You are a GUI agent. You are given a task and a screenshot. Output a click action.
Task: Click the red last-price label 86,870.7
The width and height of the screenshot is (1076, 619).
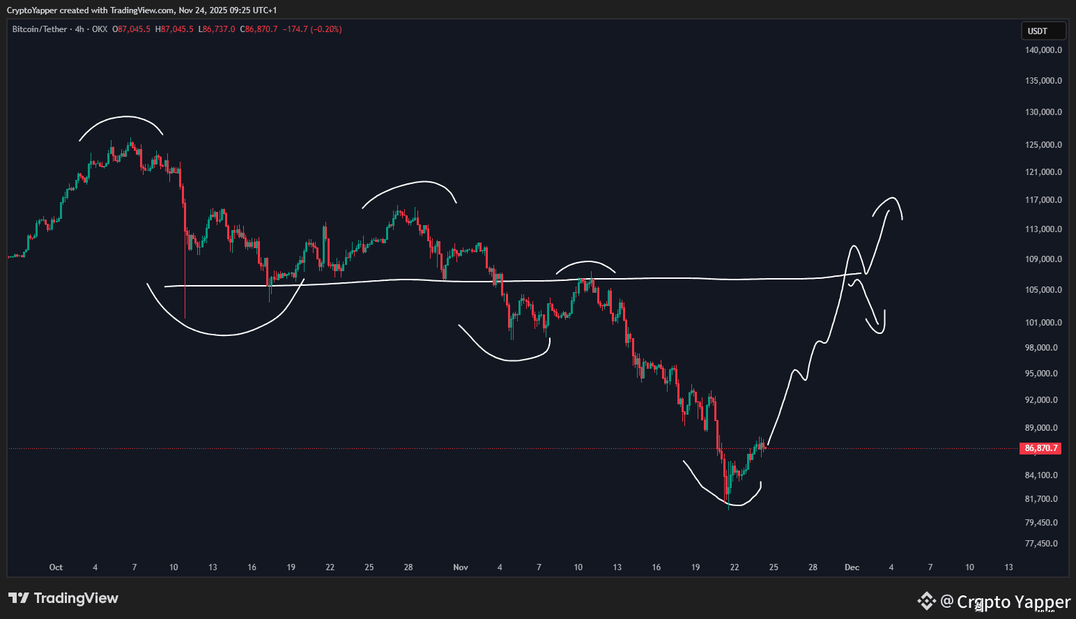pos(1040,448)
